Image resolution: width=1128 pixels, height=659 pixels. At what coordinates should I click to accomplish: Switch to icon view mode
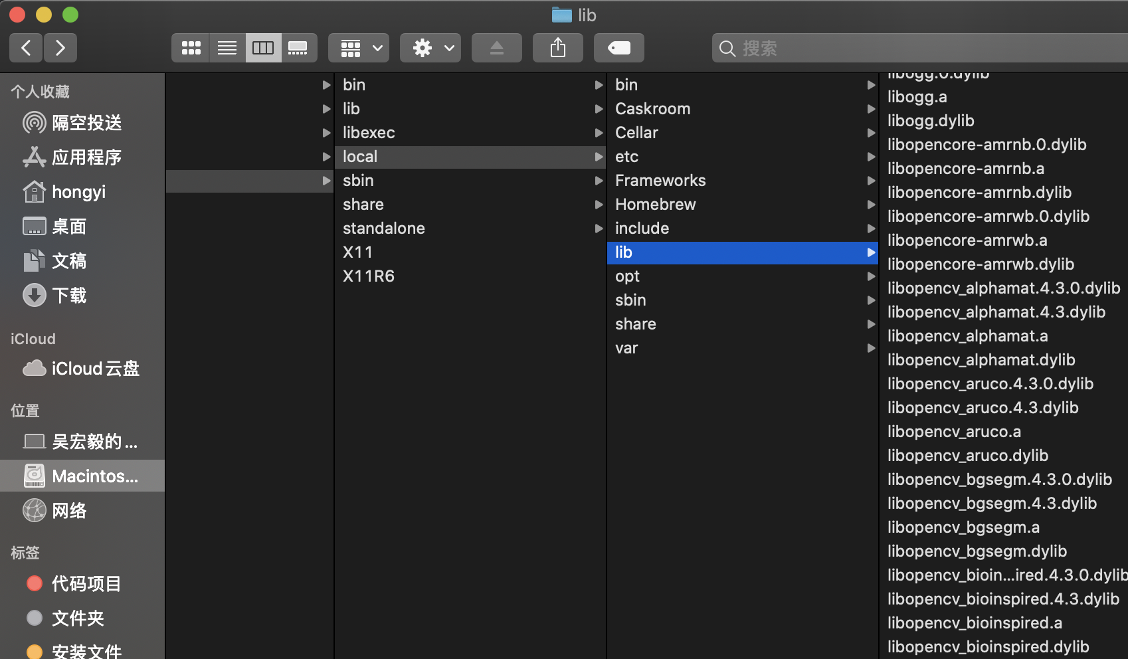click(190, 47)
